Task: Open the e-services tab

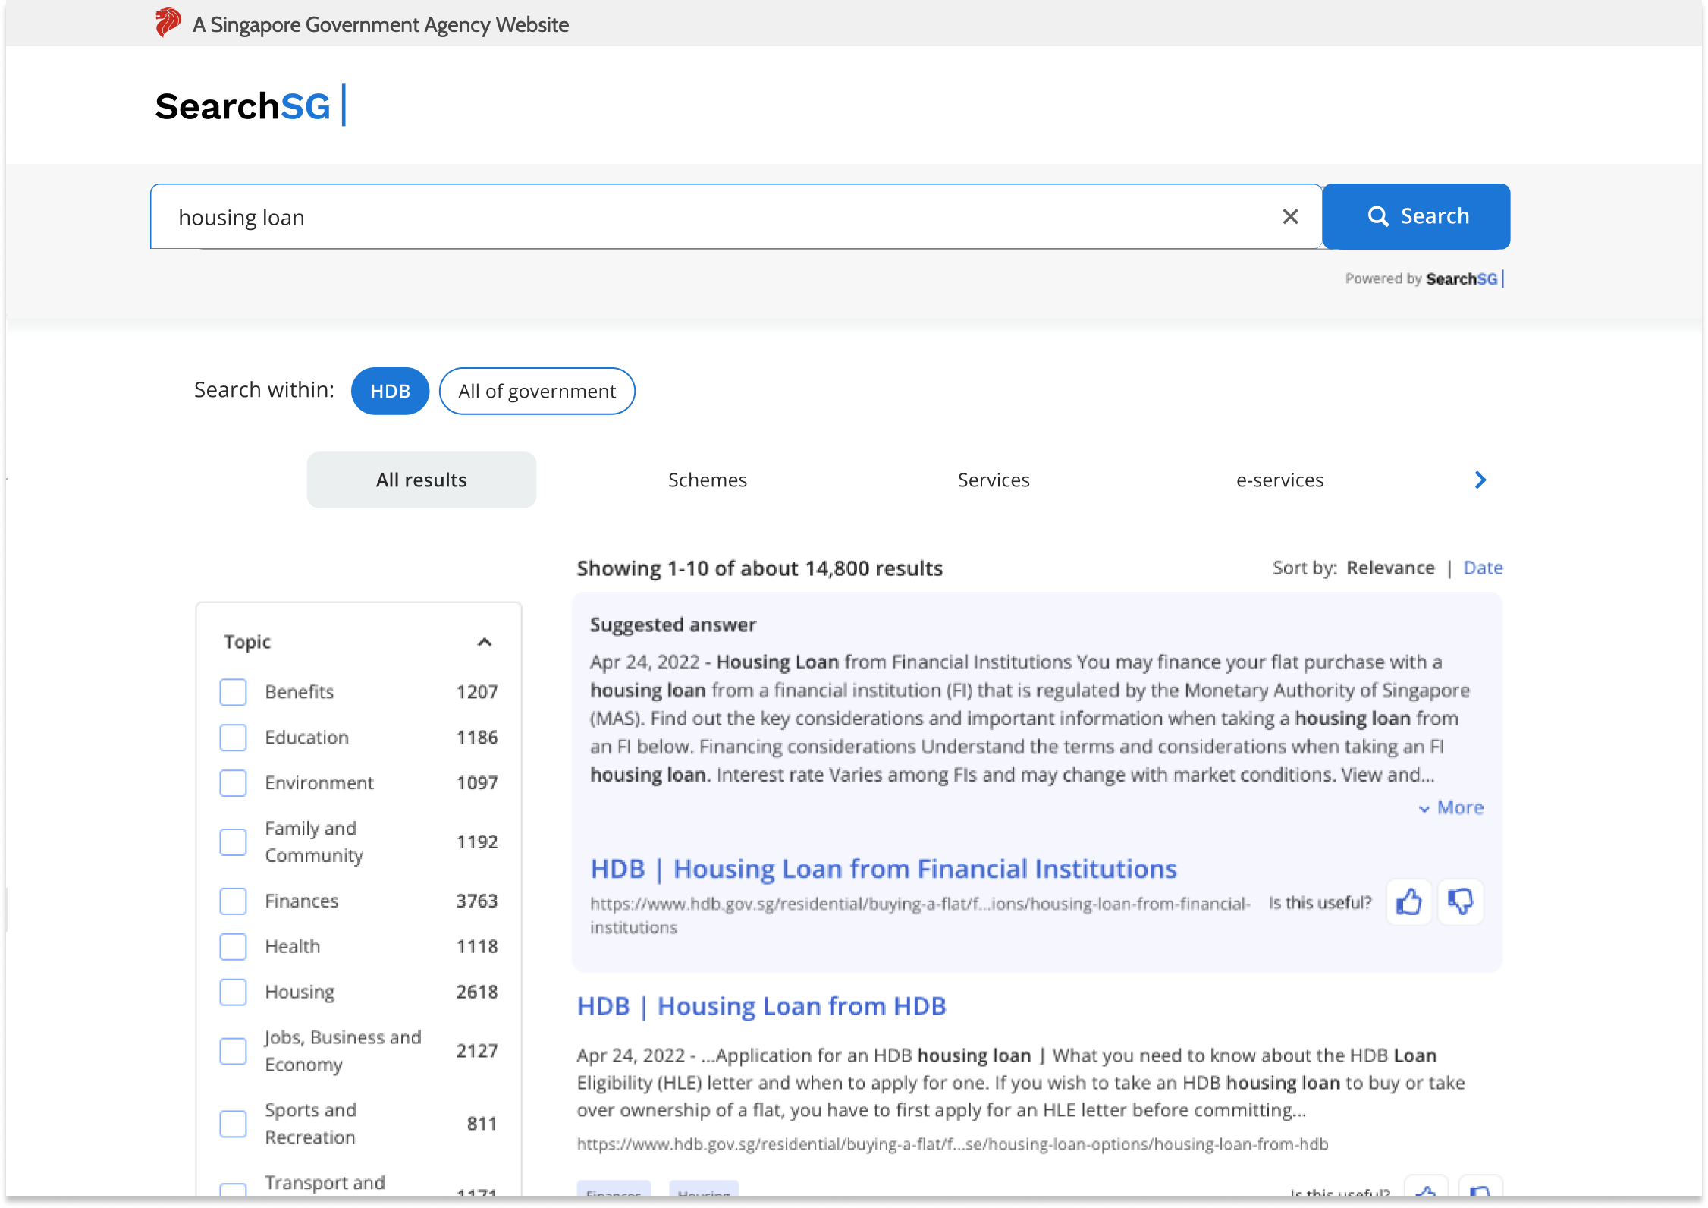Action: (x=1279, y=480)
